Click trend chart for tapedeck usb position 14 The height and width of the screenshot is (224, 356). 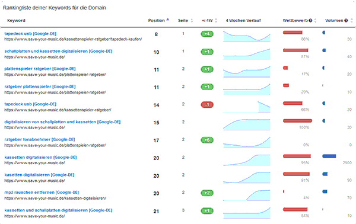click(x=247, y=107)
